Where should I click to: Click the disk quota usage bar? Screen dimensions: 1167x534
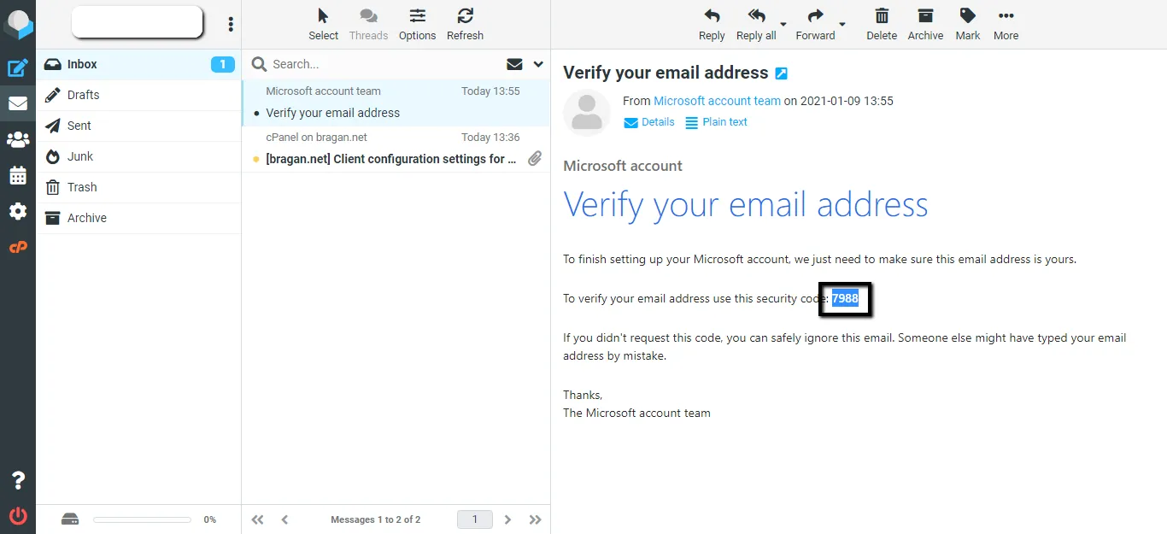tap(142, 519)
